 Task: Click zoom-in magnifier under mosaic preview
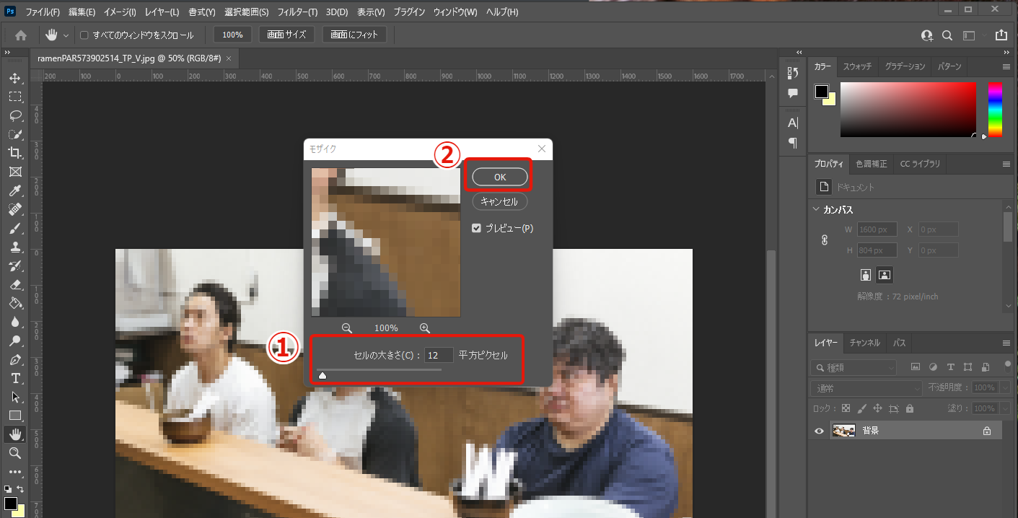(x=425, y=328)
